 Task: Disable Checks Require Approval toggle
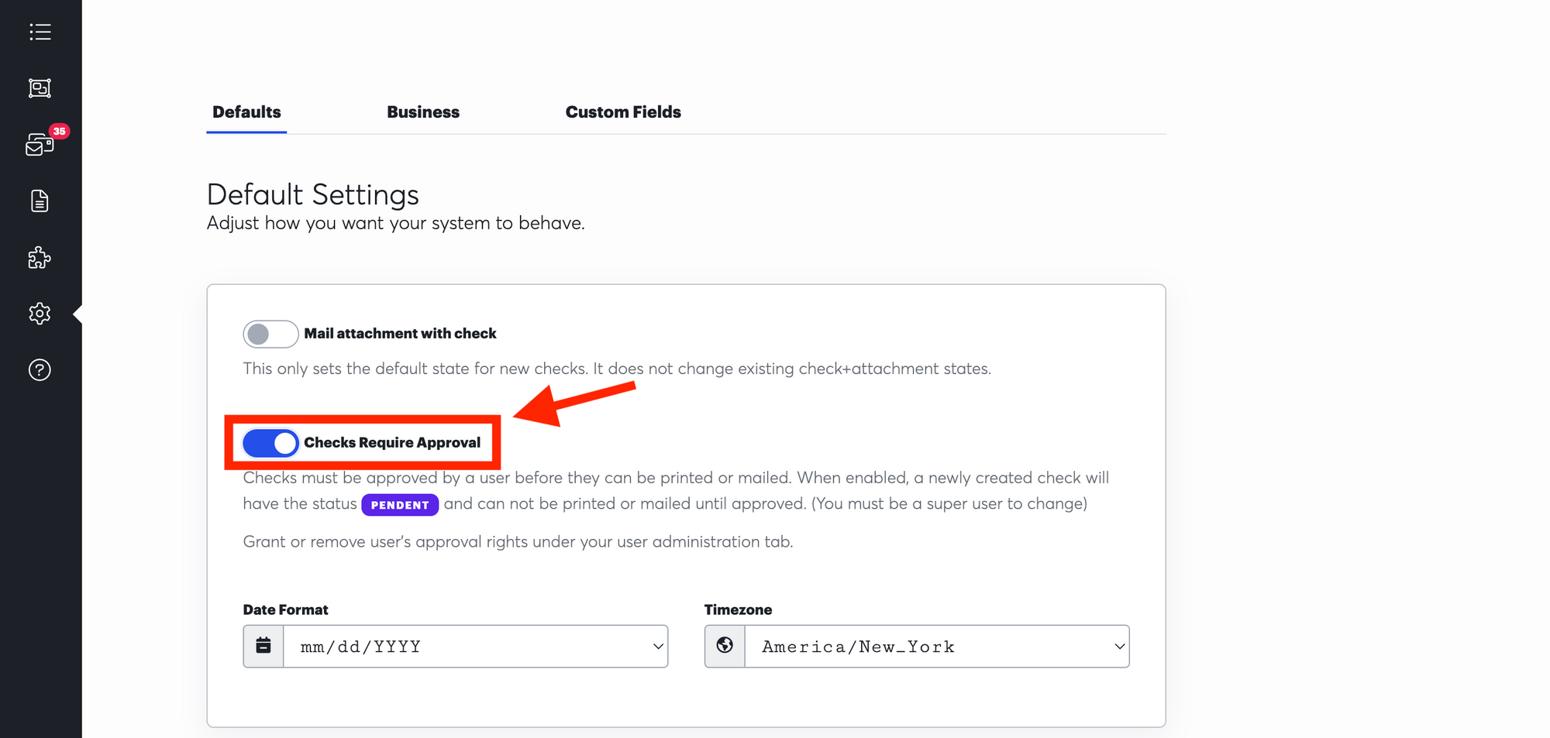(x=270, y=443)
